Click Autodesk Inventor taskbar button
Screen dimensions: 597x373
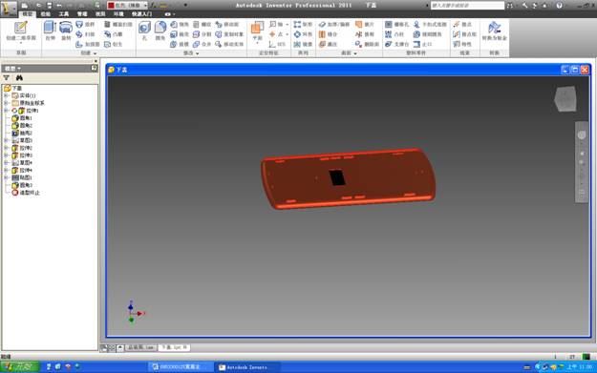[247, 367]
